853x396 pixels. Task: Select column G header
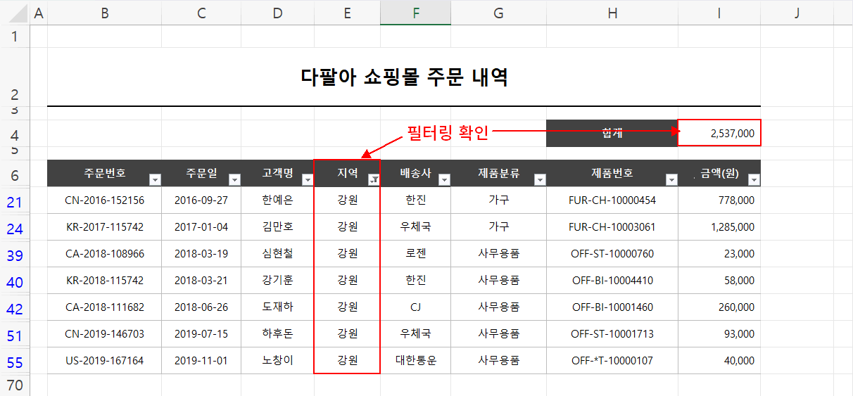tap(498, 12)
